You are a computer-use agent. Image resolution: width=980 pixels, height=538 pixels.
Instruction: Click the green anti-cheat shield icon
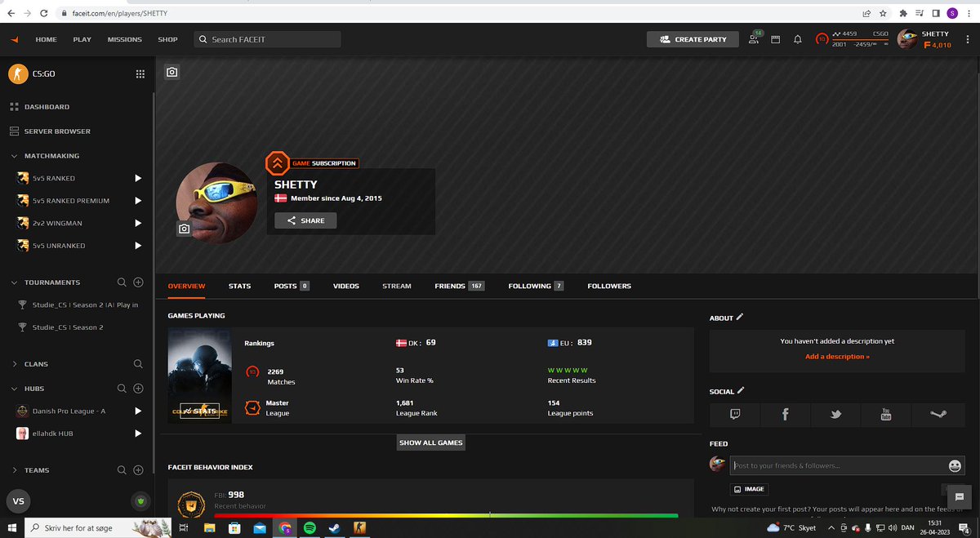[140, 500]
